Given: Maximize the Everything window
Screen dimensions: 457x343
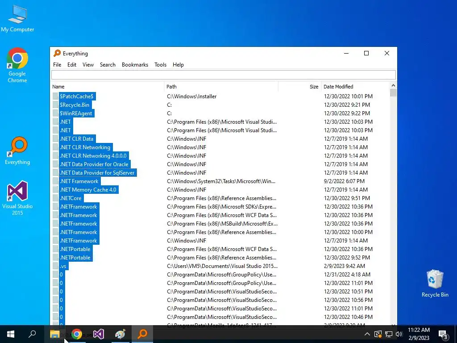Looking at the screenshot, I should [366, 54].
